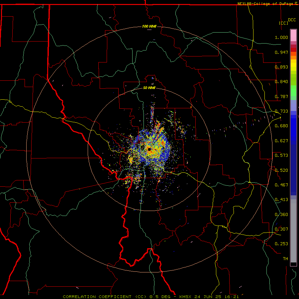Select the 0.467 scale value
Image resolution: width=299 pixels, height=299 pixels.
(281, 185)
